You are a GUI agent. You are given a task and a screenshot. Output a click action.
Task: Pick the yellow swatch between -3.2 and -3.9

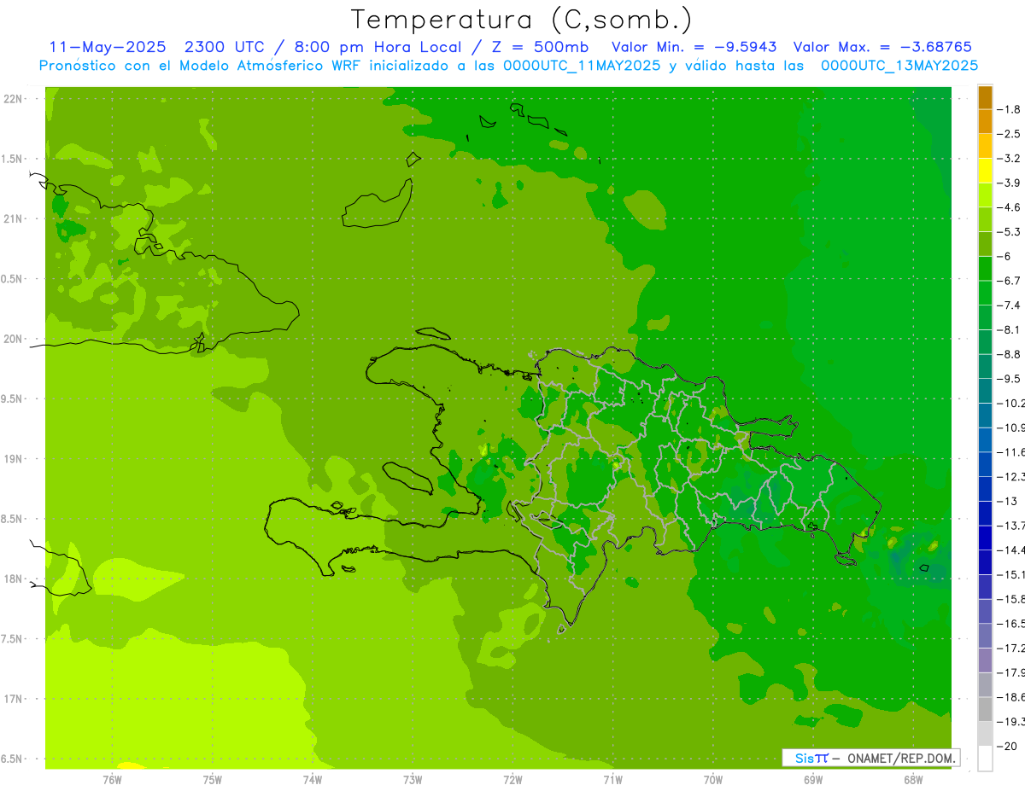[x=985, y=171]
